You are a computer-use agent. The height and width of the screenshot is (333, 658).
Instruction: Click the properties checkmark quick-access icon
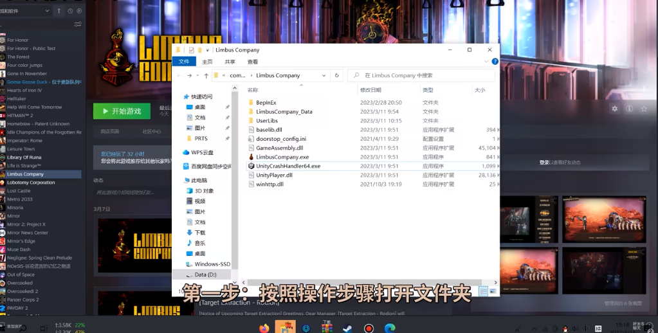[x=192, y=50]
